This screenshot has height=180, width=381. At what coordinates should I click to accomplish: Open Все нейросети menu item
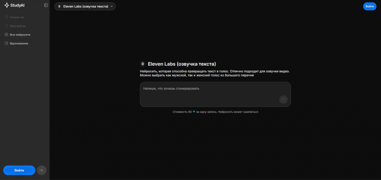point(18,35)
